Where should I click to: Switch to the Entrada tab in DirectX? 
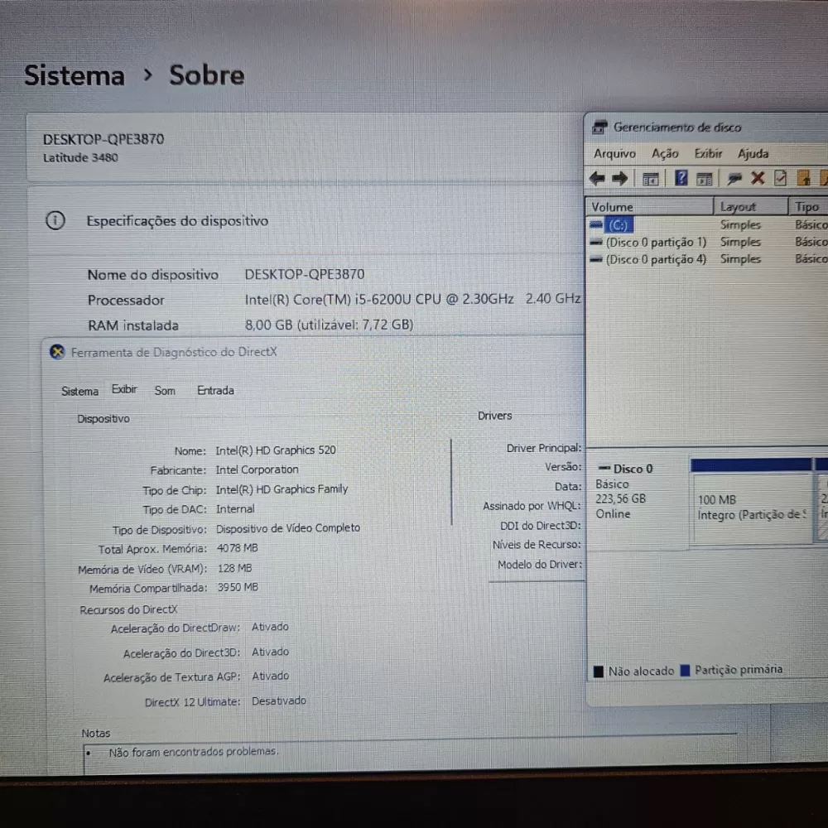pos(215,391)
